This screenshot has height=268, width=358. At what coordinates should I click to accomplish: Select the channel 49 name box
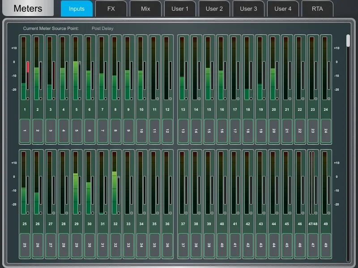click(326, 245)
